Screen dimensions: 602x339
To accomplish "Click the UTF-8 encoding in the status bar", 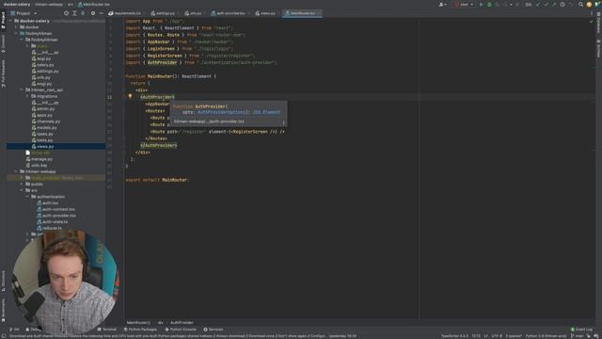I will pyautogui.click(x=497, y=336).
